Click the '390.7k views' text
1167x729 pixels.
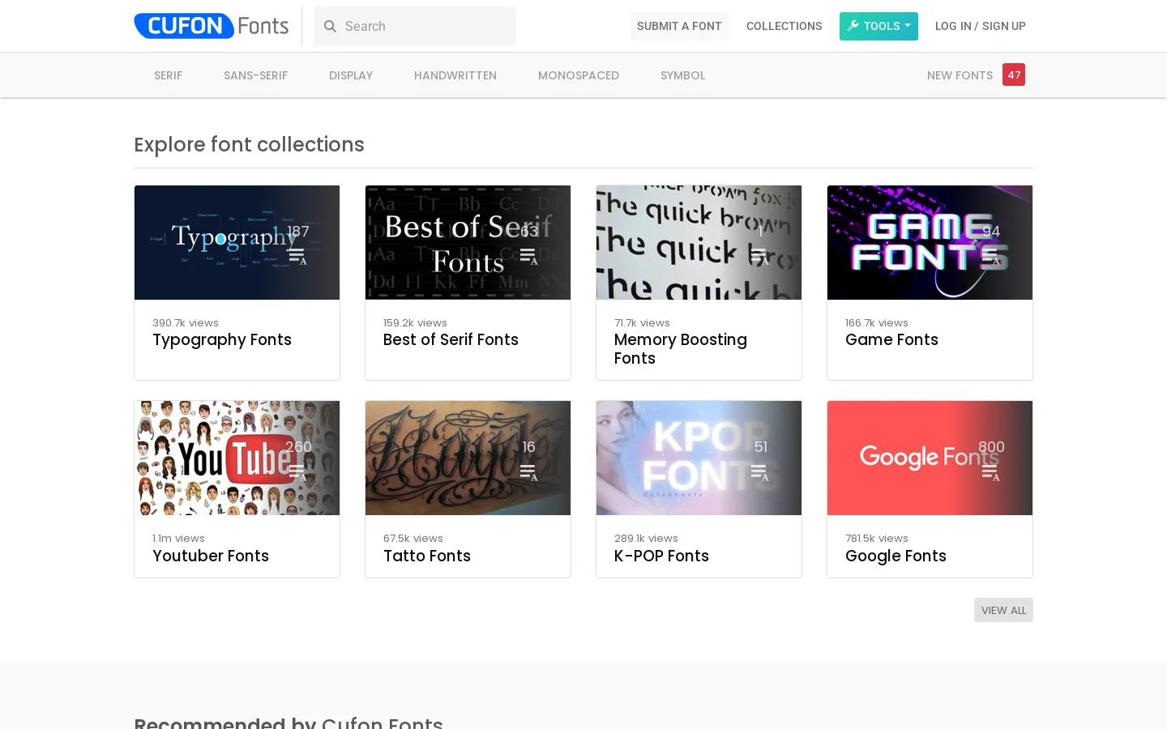coord(186,322)
